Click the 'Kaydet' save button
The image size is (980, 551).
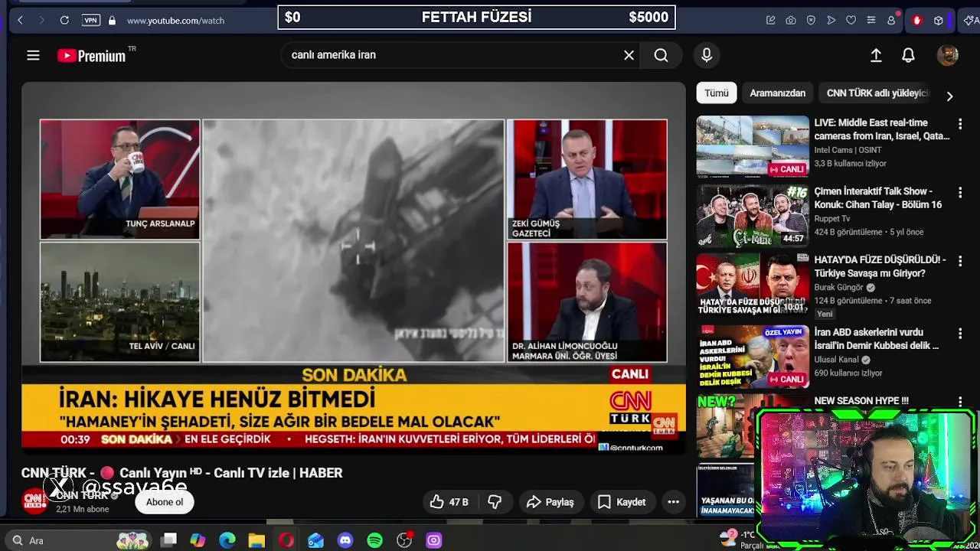coord(622,502)
